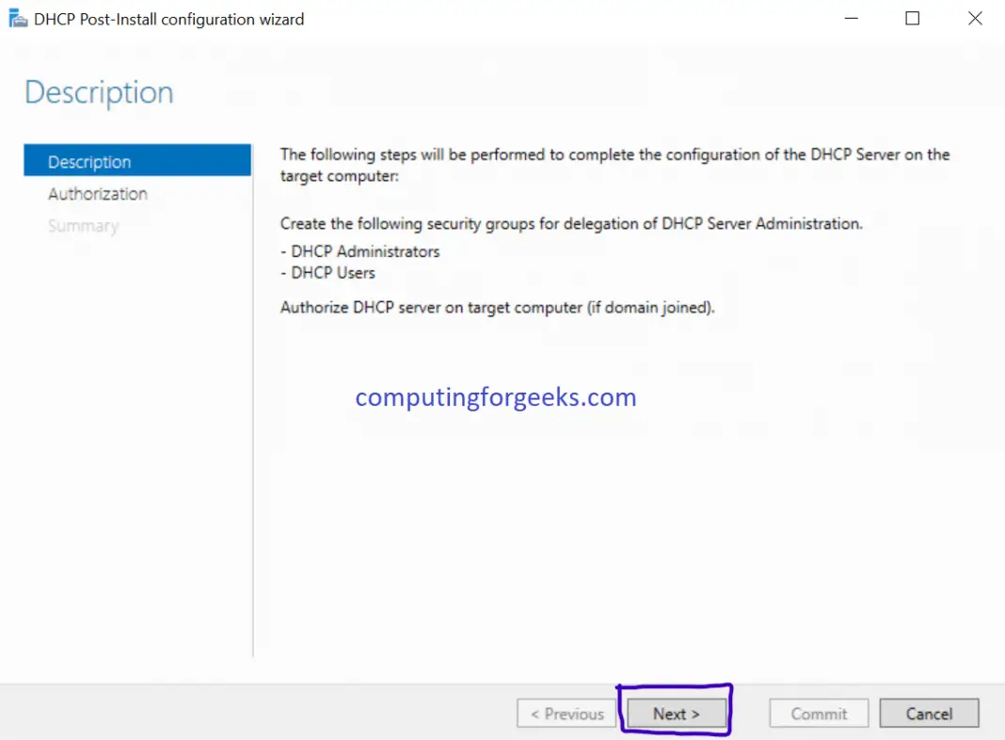The height and width of the screenshot is (740, 1005).
Task: Click the Previous button
Action: [566, 713]
